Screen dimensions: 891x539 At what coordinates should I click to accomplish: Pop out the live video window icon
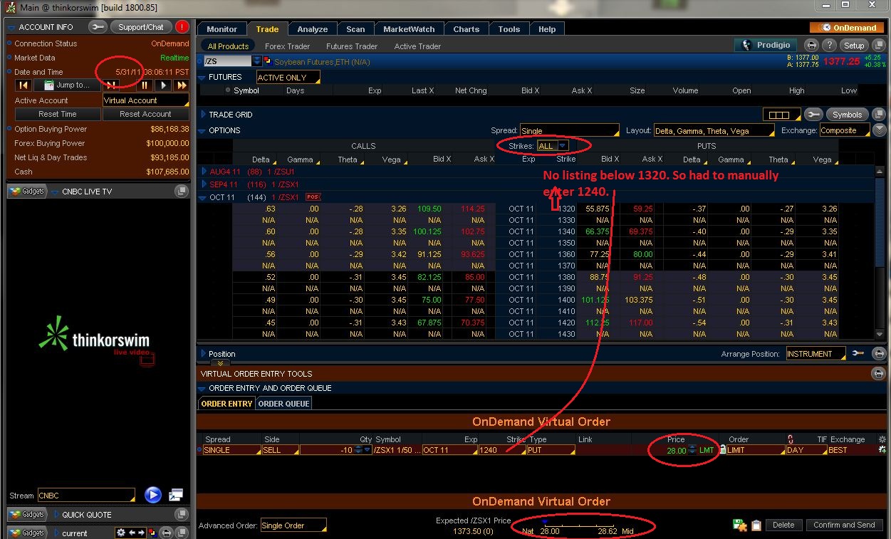click(176, 495)
